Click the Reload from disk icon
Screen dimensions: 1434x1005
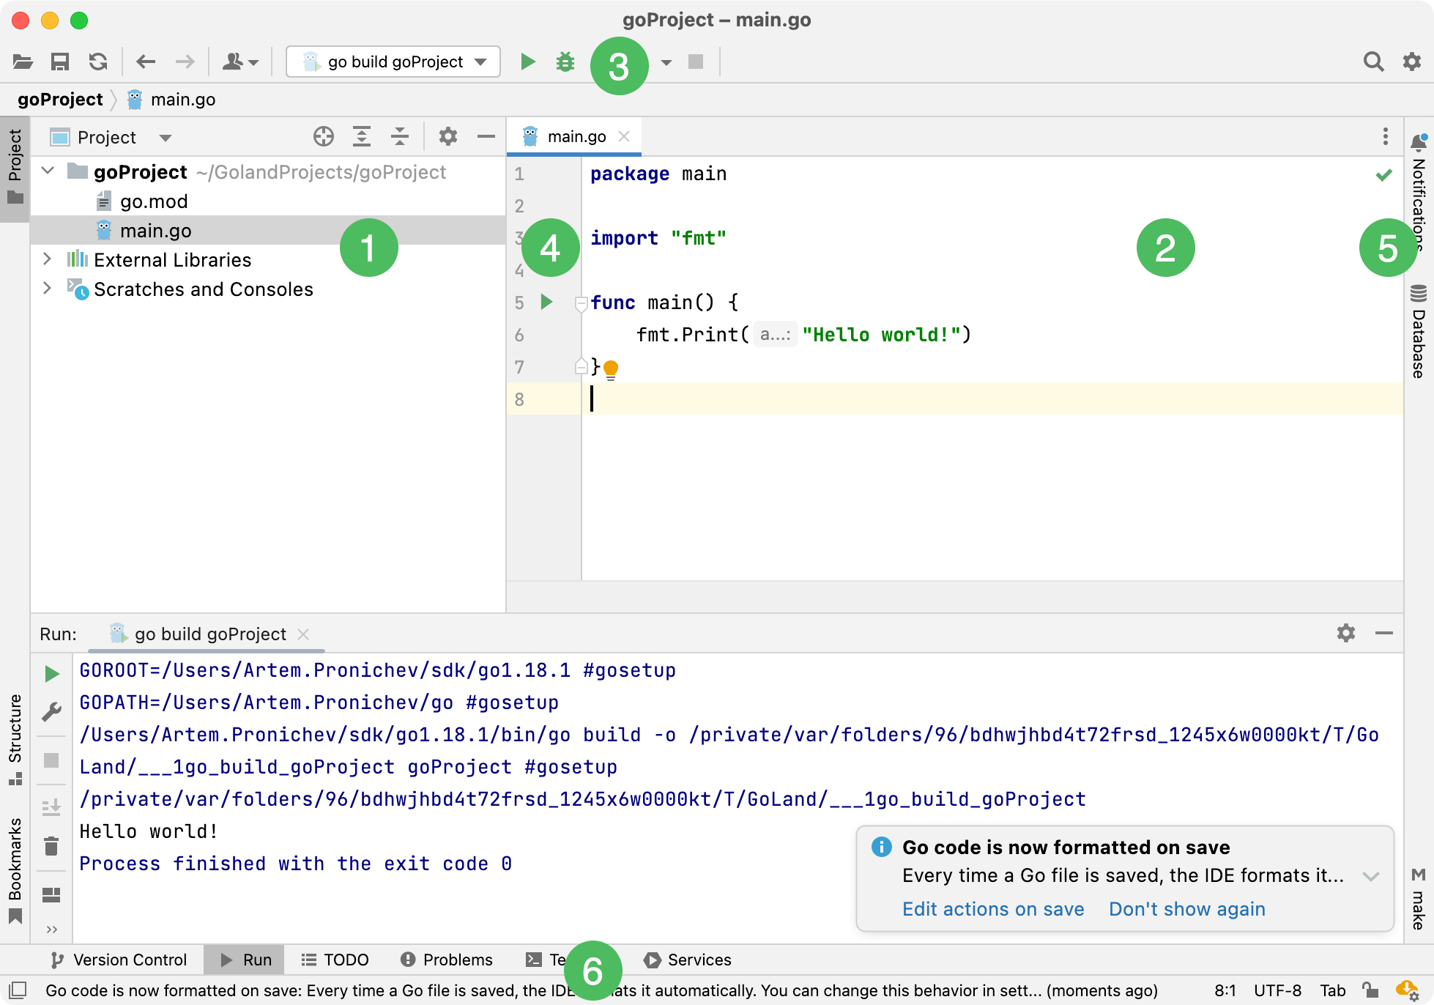(x=98, y=62)
